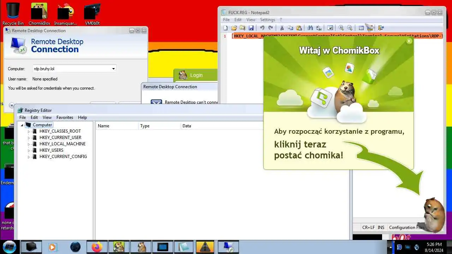
Task: Click the Select scheme icon in Notepad2 toolbar
Action: [x=361, y=28]
